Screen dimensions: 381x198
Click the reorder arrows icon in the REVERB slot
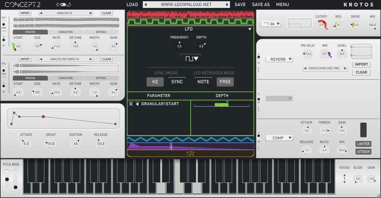click(259, 70)
